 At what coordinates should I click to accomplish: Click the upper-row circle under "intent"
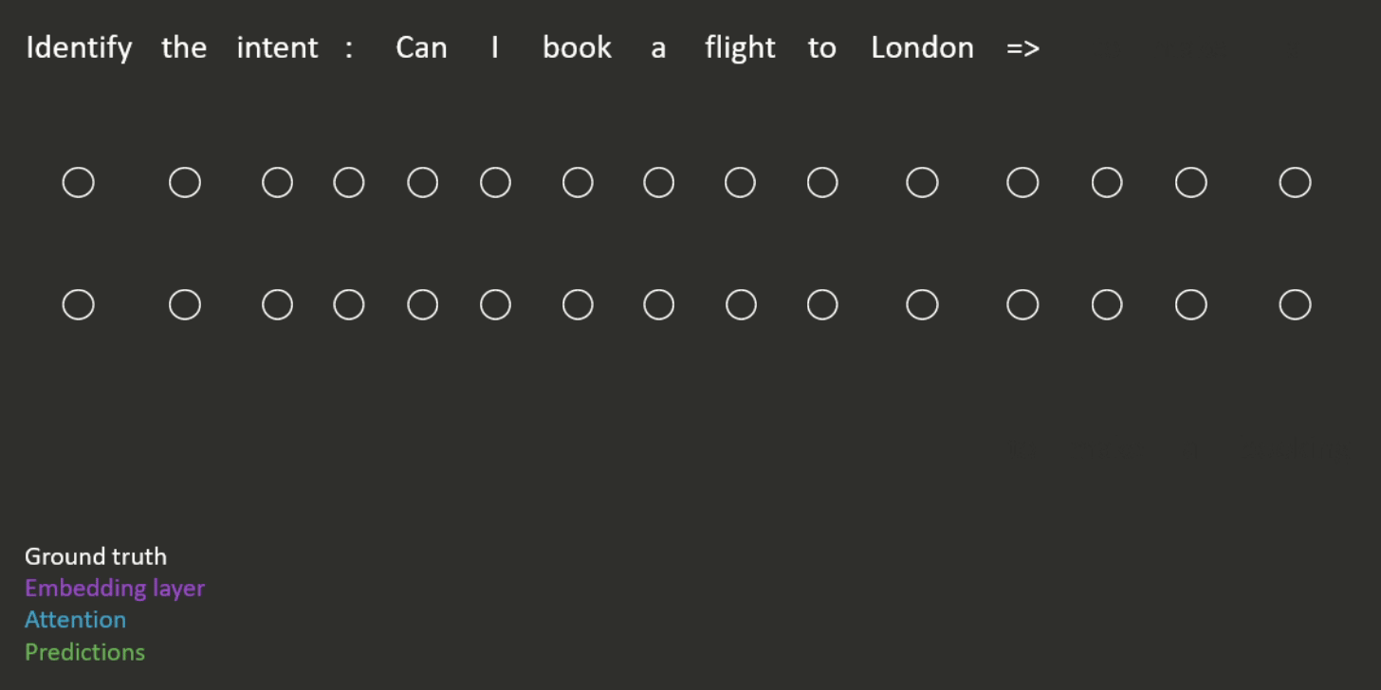click(x=277, y=182)
